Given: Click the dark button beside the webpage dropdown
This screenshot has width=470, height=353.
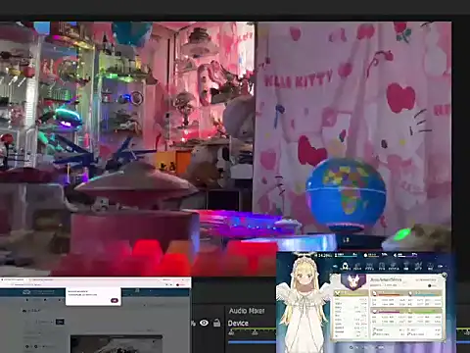Looking at the screenshot, I should [x=60, y=322].
